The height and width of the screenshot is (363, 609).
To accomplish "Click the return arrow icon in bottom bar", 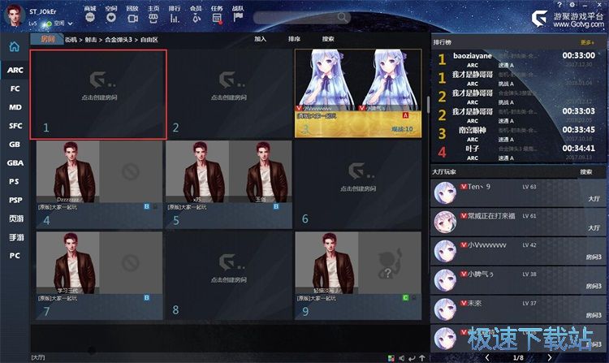I will pyautogui.click(x=412, y=358).
